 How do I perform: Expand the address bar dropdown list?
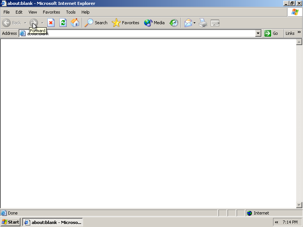point(258,33)
